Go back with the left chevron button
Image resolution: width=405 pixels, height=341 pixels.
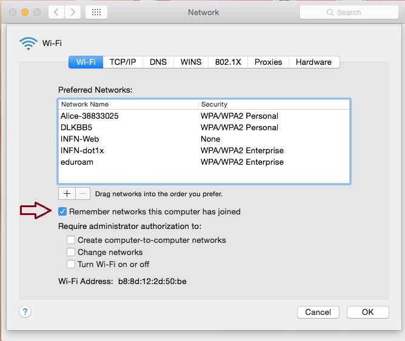point(56,12)
